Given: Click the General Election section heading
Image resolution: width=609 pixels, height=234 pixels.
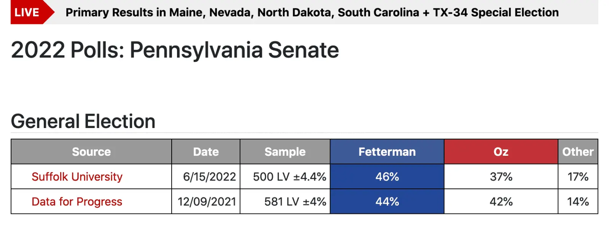Looking at the screenshot, I should click(x=83, y=122).
